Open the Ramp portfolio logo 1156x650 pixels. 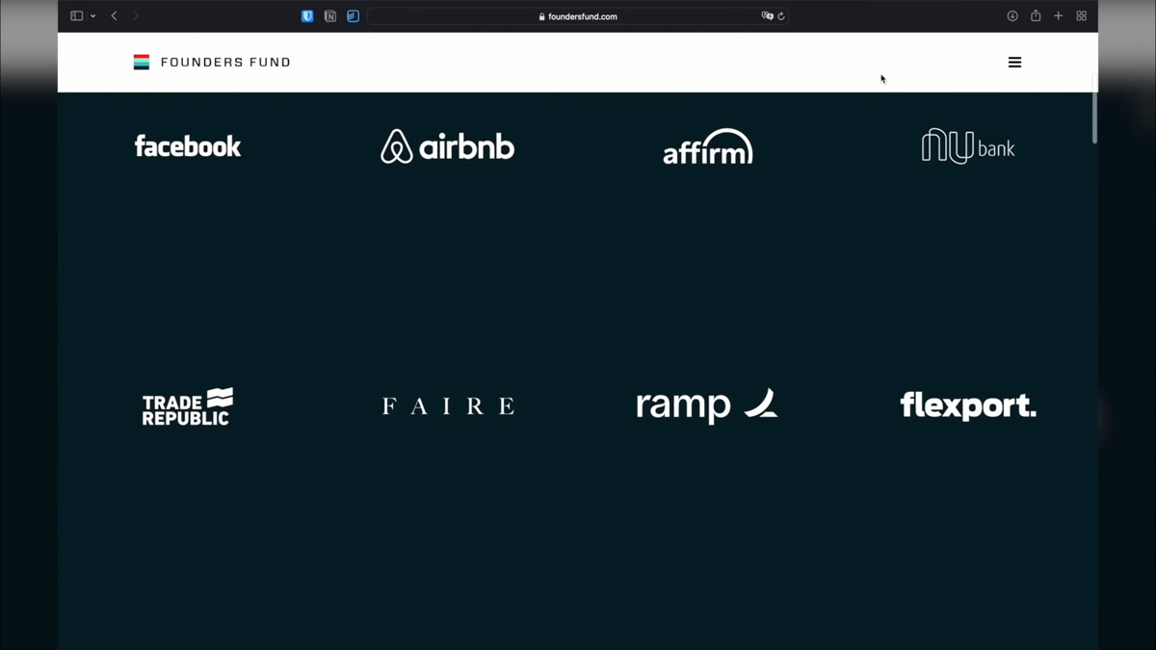(707, 405)
